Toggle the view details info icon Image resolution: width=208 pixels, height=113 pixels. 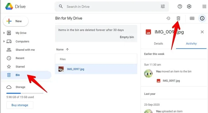(x=202, y=18)
